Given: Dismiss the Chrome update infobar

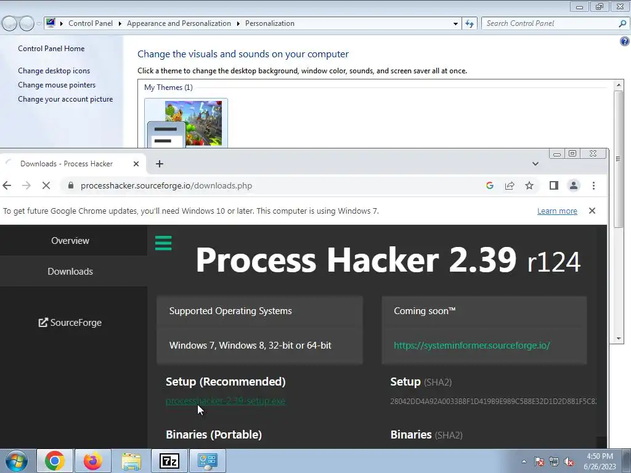Looking at the screenshot, I should pyautogui.click(x=592, y=211).
